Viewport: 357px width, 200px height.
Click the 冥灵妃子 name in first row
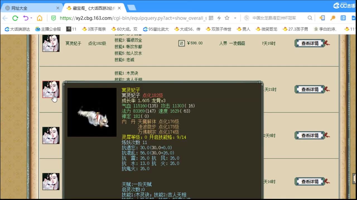(73, 43)
